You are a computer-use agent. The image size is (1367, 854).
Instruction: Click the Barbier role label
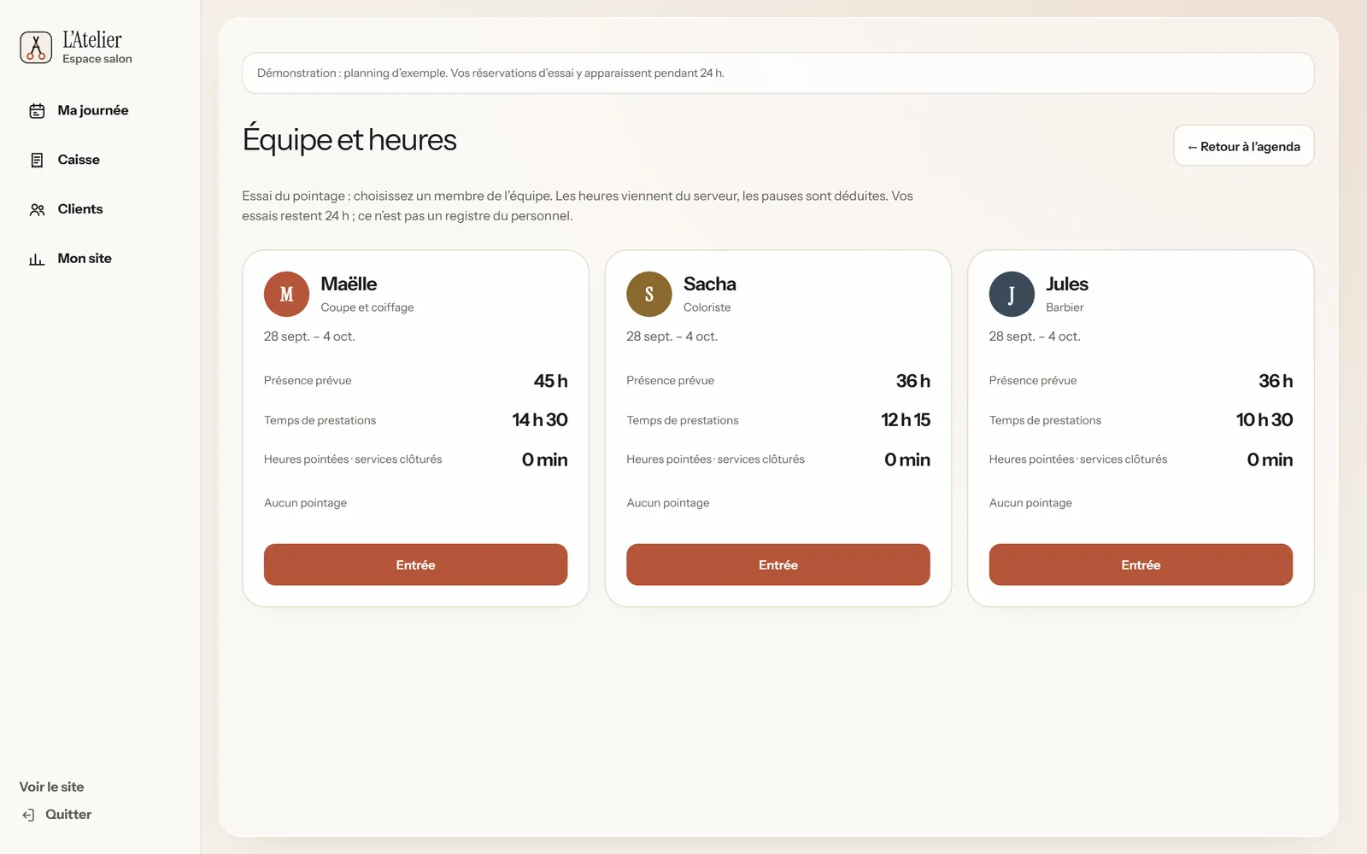pos(1065,307)
